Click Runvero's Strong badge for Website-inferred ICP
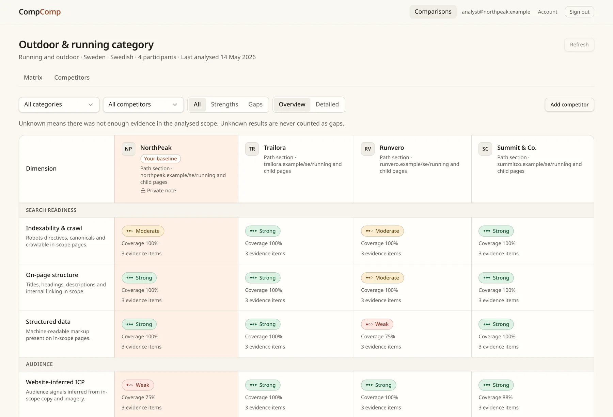The height and width of the screenshot is (417, 613). click(379, 385)
